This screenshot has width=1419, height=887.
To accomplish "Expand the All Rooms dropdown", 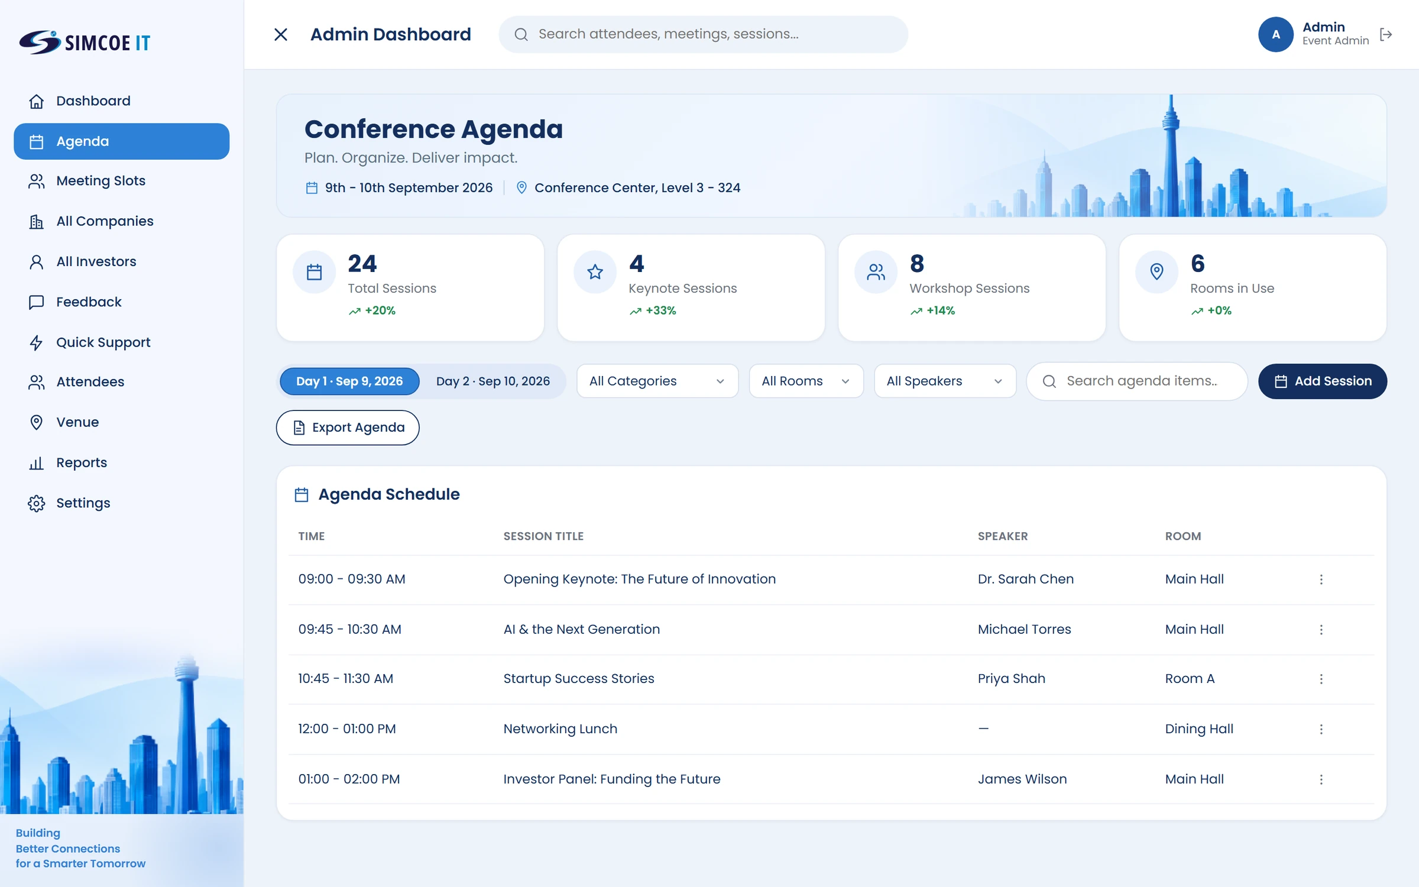I will tap(806, 381).
